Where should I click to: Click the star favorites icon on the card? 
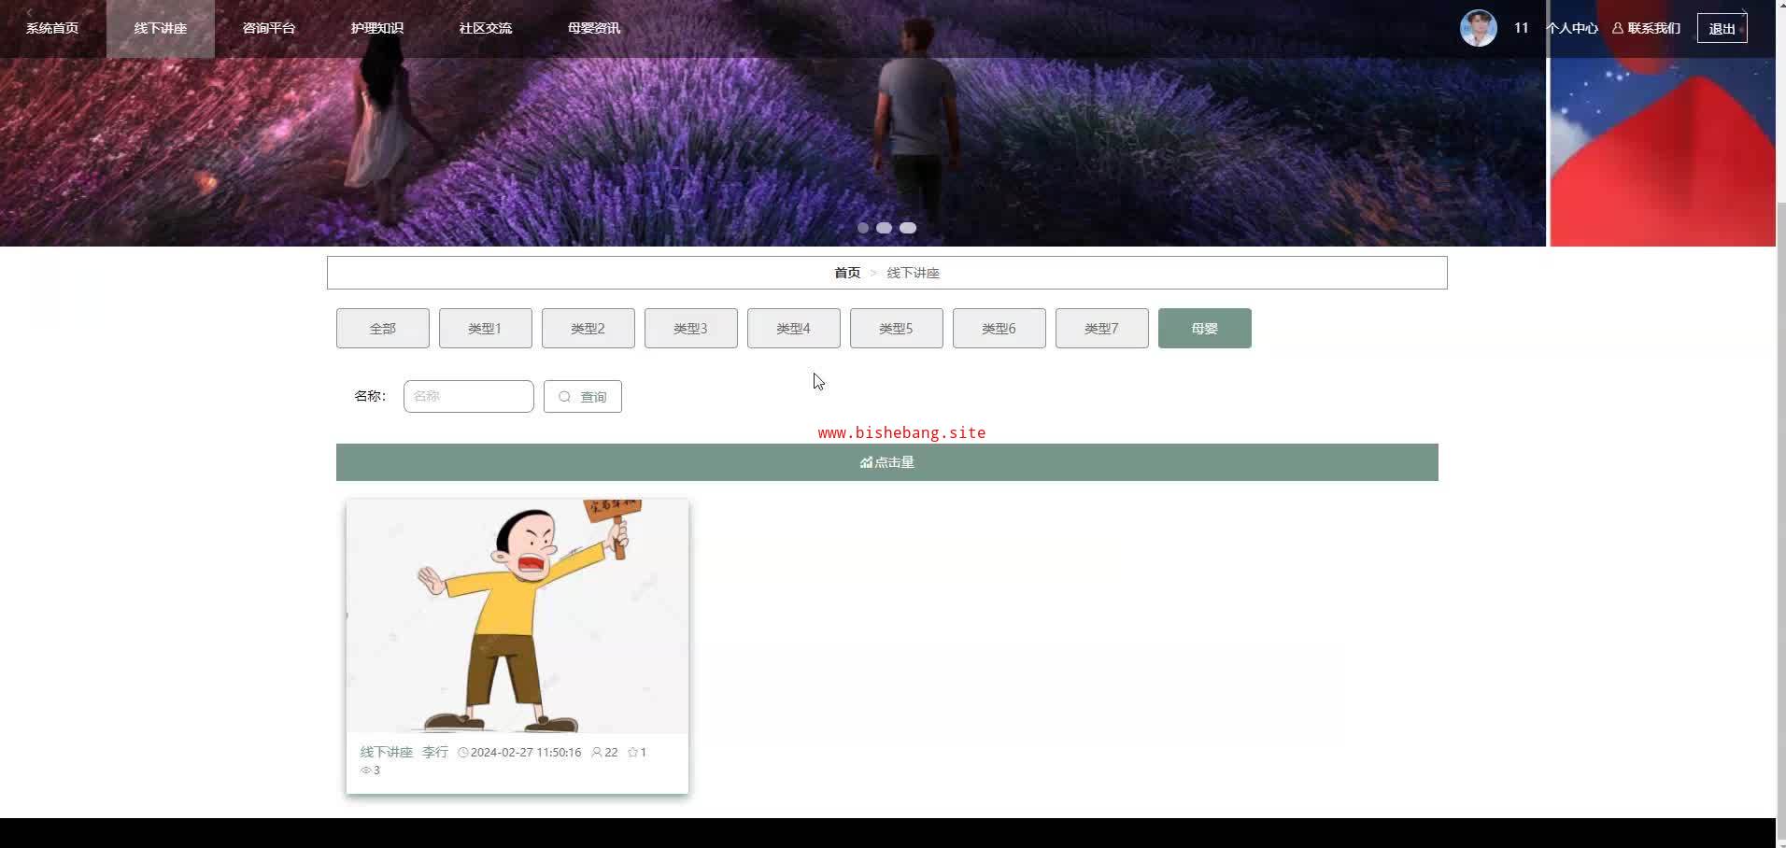(x=632, y=753)
